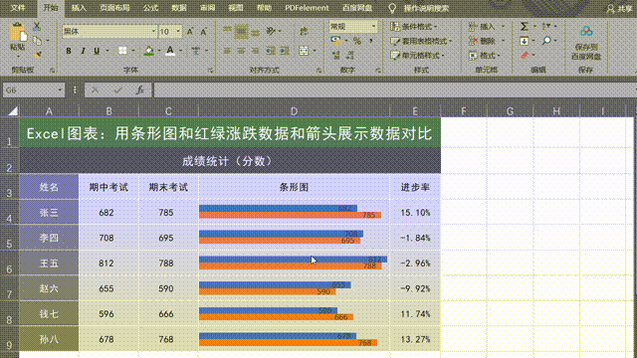637x358 pixels.
Task: Apply percent style with the % icon
Action: click(x=357, y=41)
